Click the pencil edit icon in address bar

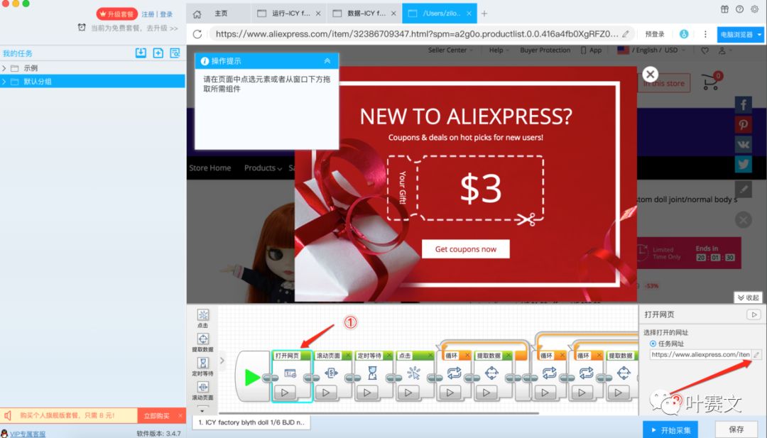[x=626, y=34]
